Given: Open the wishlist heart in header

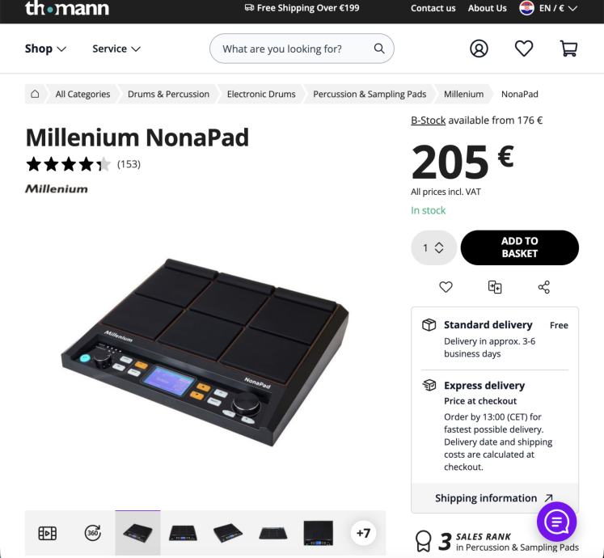Looking at the screenshot, I should pyautogui.click(x=524, y=49).
